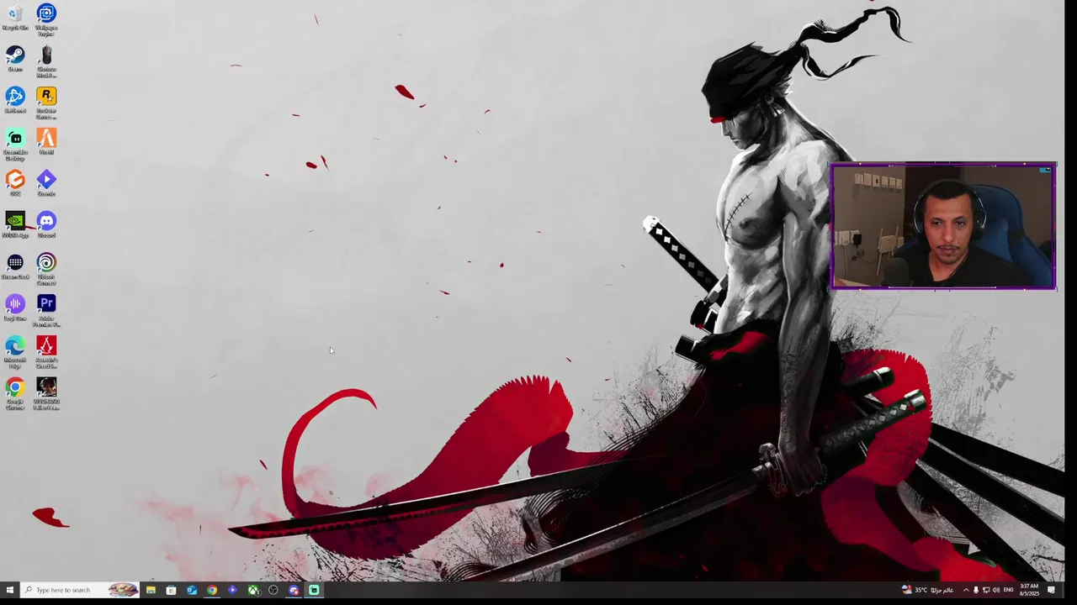Select the Battle.net desktop shortcut
Viewport: 1077px width, 605px height.
[15, 100]
